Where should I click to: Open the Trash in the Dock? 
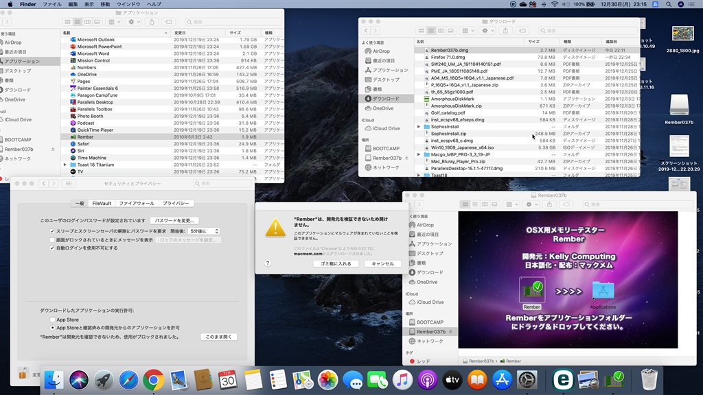click(x=649, y=379)
